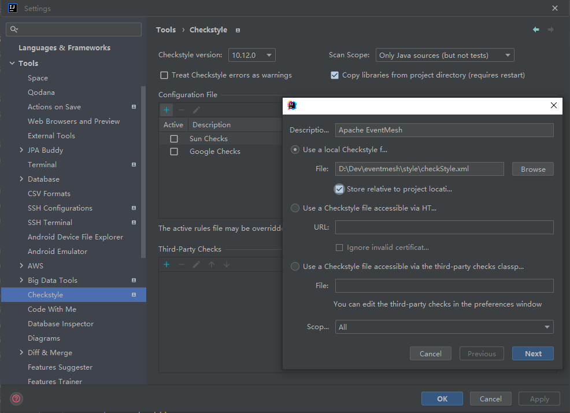Enable Treat Checkstyle errors as warnings
The height and width of the screenshot is (413, 570).
(164, 75)
